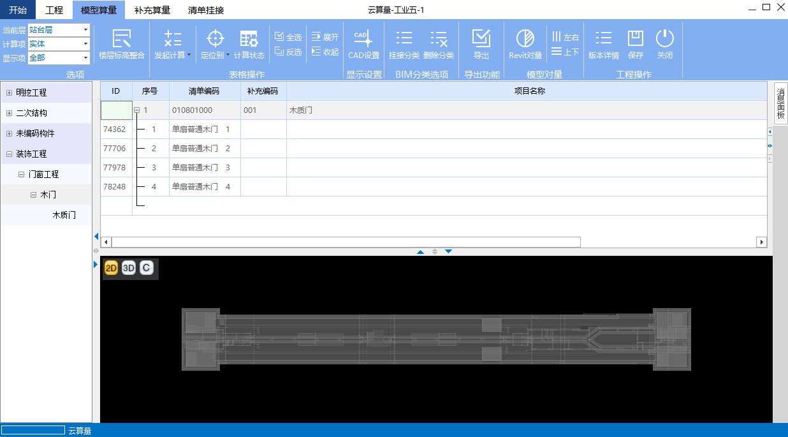Click the 全选 select all button
Screen dimensions: 788x437
coord(288,37)
